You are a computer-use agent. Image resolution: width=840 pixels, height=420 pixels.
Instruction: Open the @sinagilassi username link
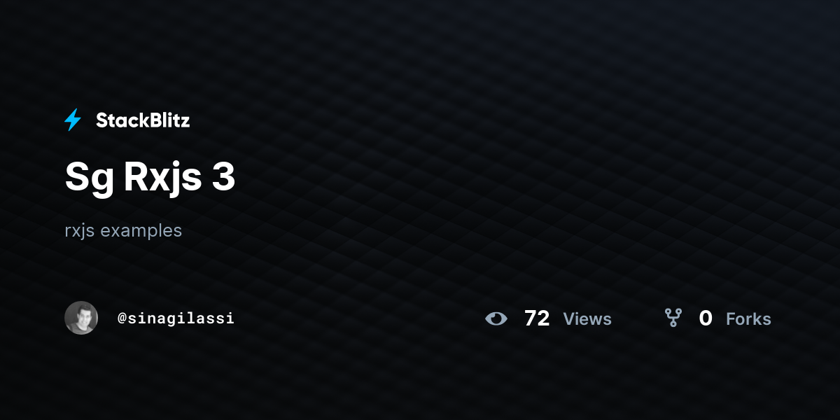[x=176, y=318]
